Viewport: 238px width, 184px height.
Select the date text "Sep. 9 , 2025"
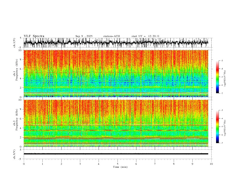(x=84, y=36)
